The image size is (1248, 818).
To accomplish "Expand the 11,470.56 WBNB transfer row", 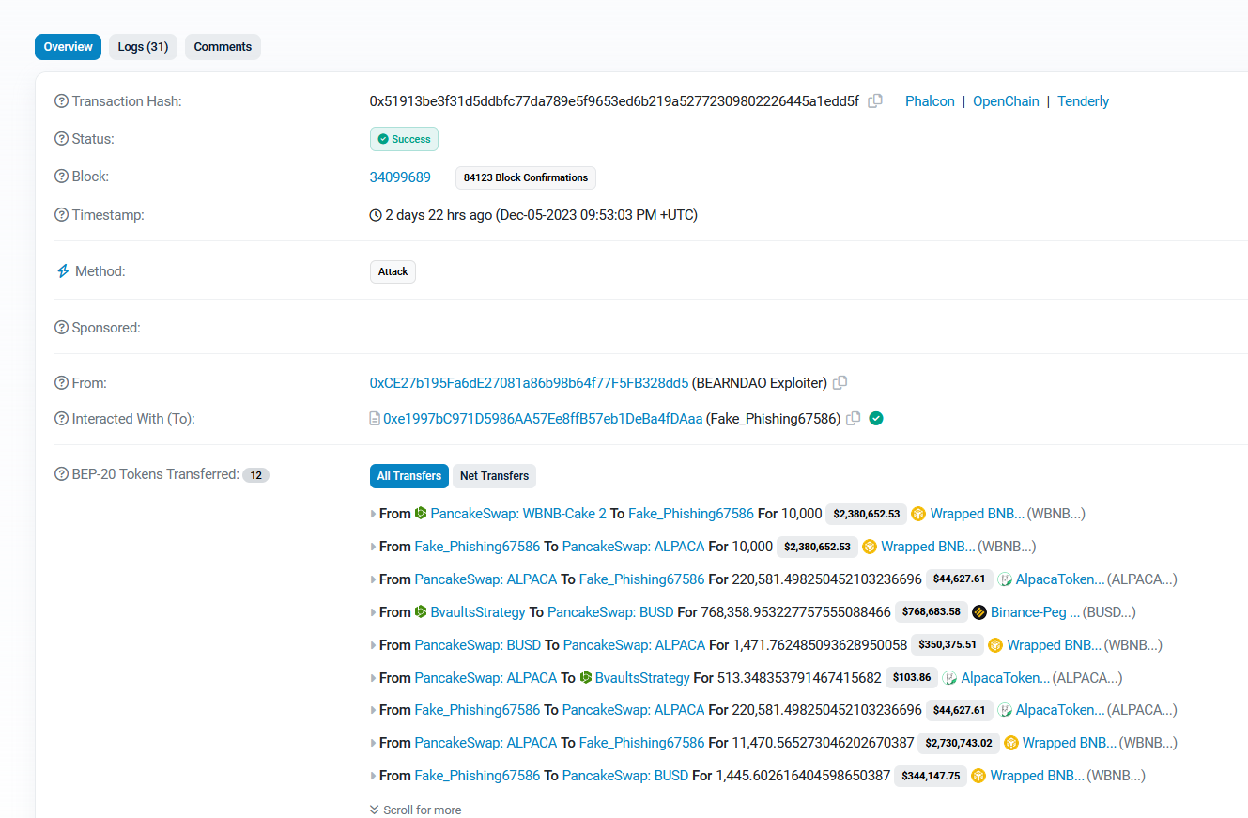I will [374, 743].
